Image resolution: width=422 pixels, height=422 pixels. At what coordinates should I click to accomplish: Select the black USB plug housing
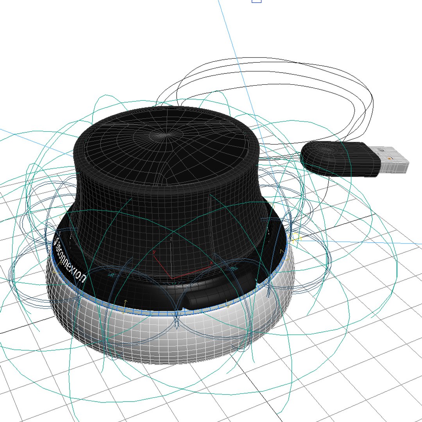[x=340, y=159]
